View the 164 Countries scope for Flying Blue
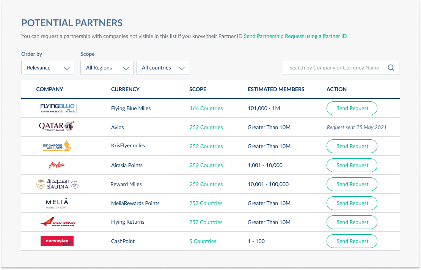Viewport: 421px width, 270px height. tap(206, 108)
